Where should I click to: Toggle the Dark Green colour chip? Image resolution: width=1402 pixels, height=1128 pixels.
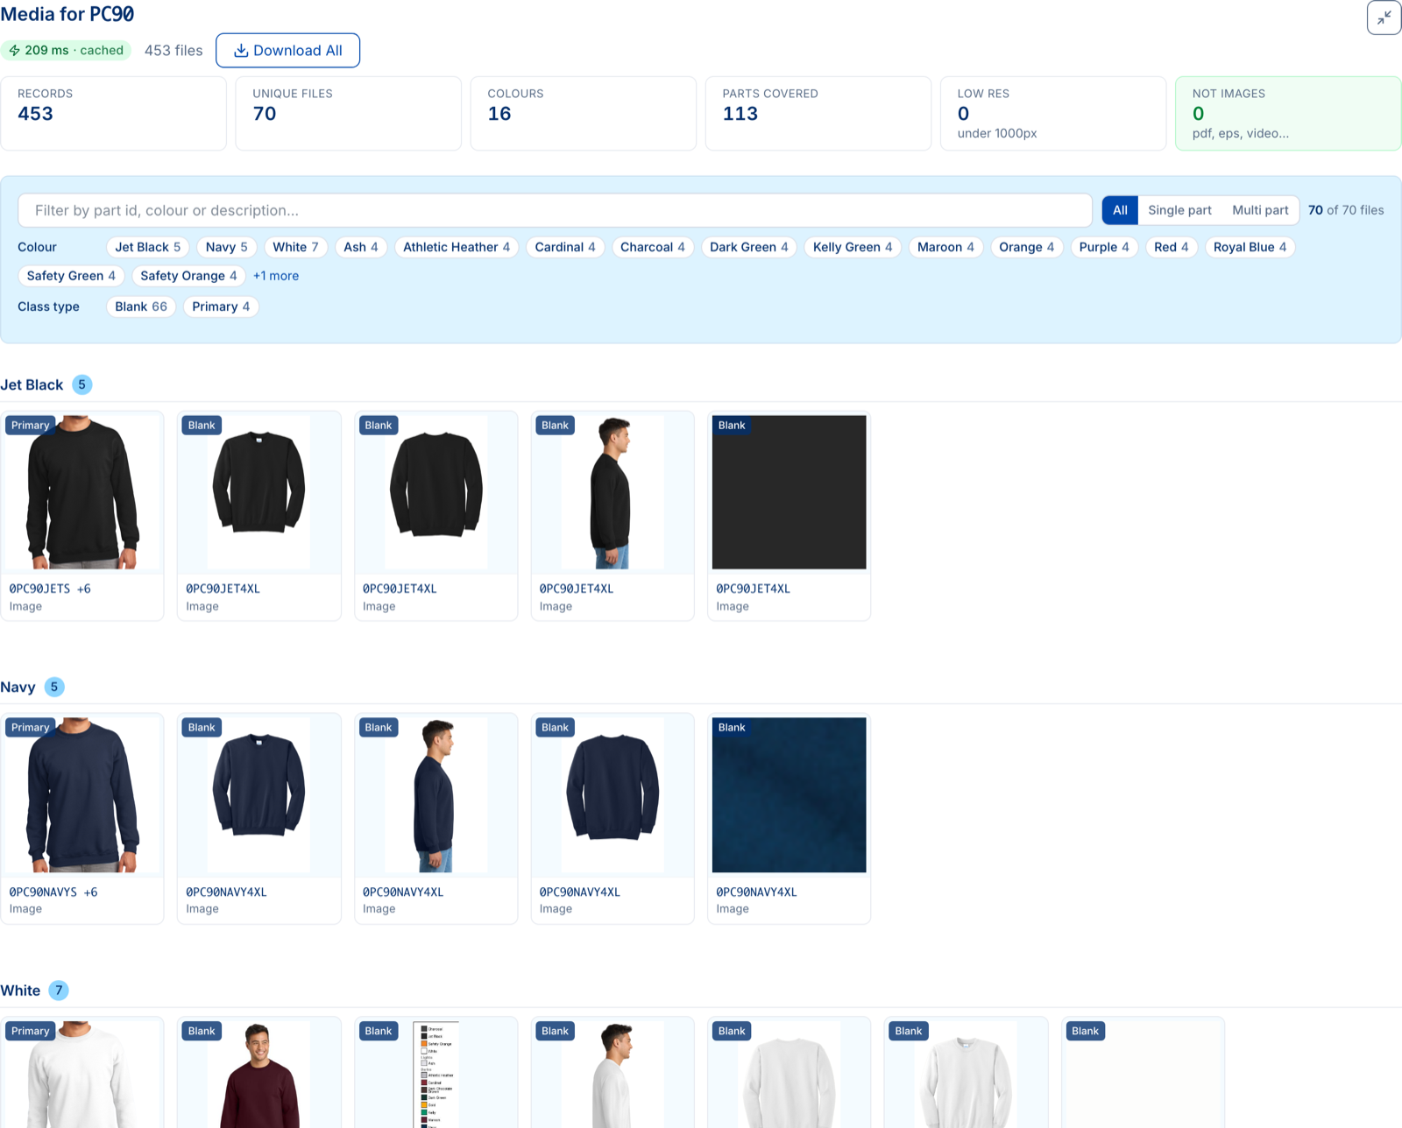pyautogui.click(x=749, y=247)
